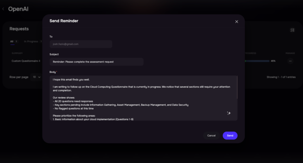
Task: Click inside the Body text area
Action: (x=144, y=98)
